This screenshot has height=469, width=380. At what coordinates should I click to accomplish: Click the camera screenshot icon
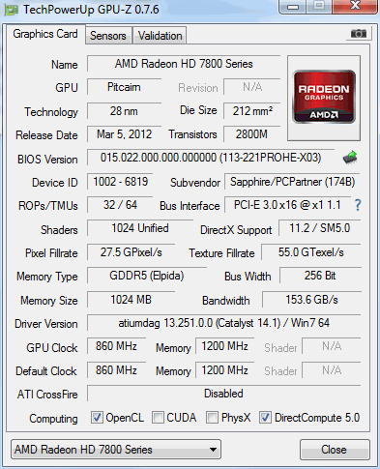(359, 33)
